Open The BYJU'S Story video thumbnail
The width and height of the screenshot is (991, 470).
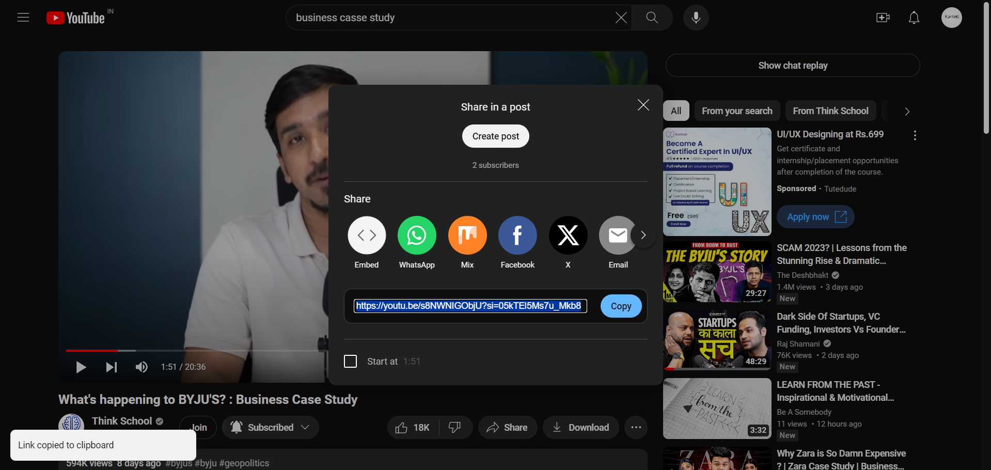point(717,272)
